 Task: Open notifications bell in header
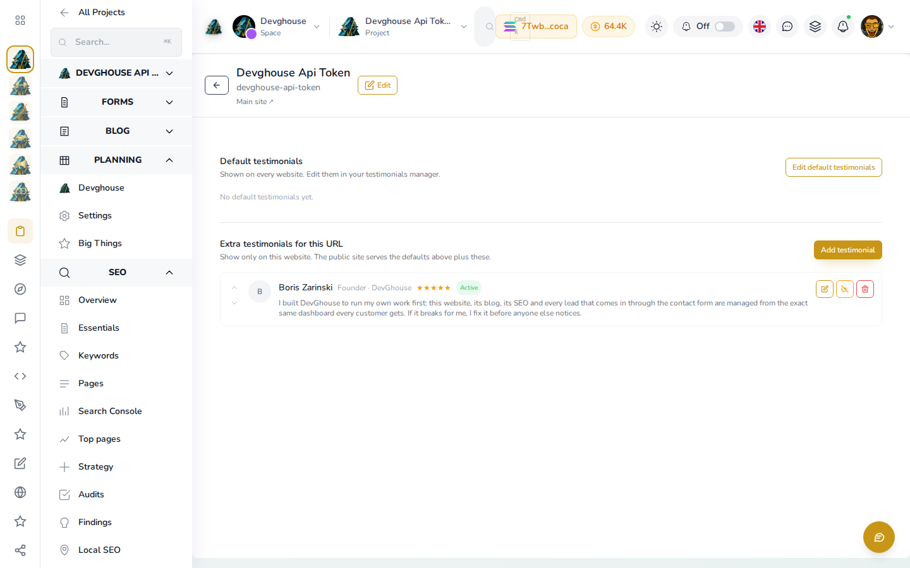(843, 27)
